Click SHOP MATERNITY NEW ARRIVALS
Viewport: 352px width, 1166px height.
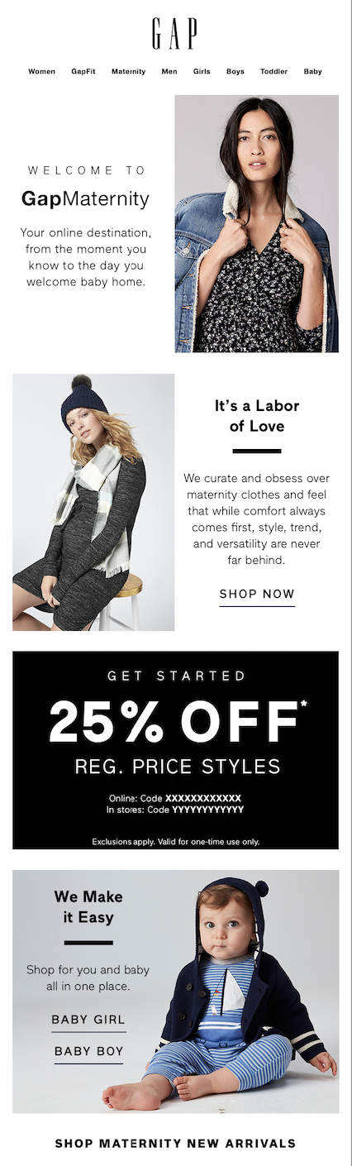pos(175,1144)
